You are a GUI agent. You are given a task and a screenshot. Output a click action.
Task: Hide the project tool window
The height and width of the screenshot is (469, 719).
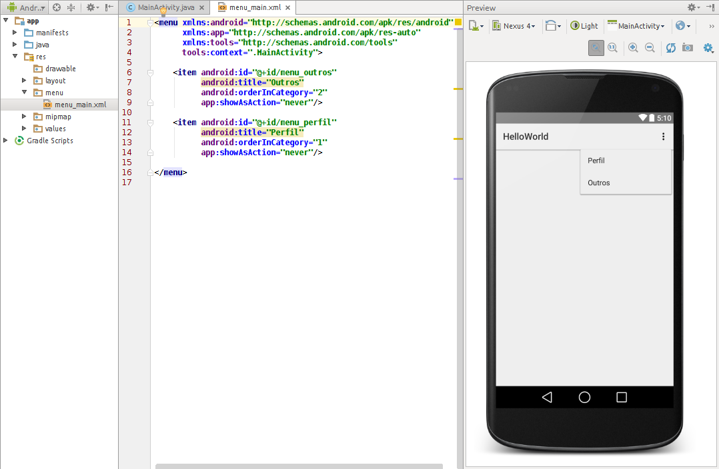[109, 7]
